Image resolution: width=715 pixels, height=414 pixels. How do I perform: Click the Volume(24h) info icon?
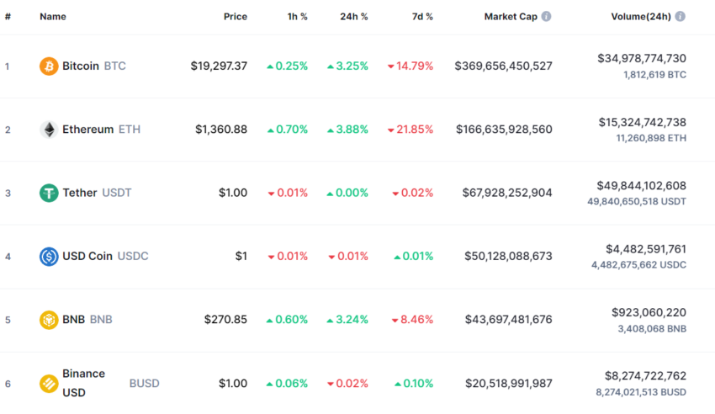680,16
